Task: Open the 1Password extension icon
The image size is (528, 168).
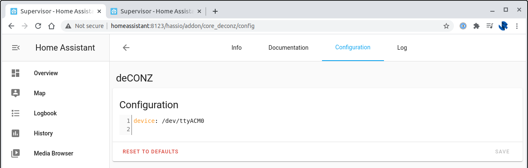Action: click(463, 26)
